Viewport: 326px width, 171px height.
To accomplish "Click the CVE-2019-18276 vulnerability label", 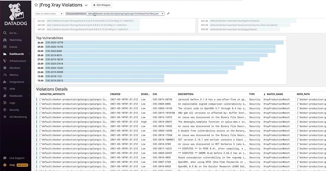I will click(x=54, y=59).
